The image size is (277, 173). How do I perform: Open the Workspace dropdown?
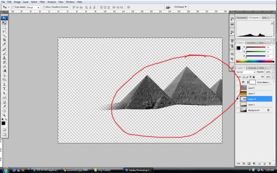click(x=180, y=7)
